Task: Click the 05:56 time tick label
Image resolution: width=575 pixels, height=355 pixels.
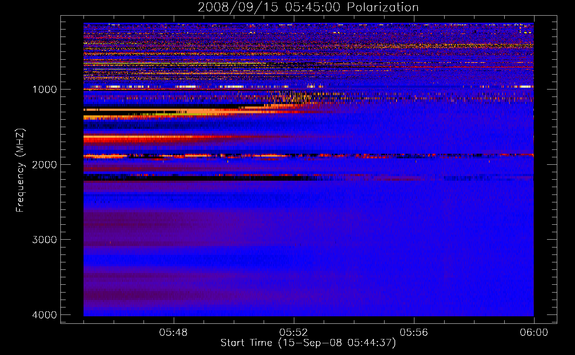Action: pyautogui.click(x=414, y=333)
